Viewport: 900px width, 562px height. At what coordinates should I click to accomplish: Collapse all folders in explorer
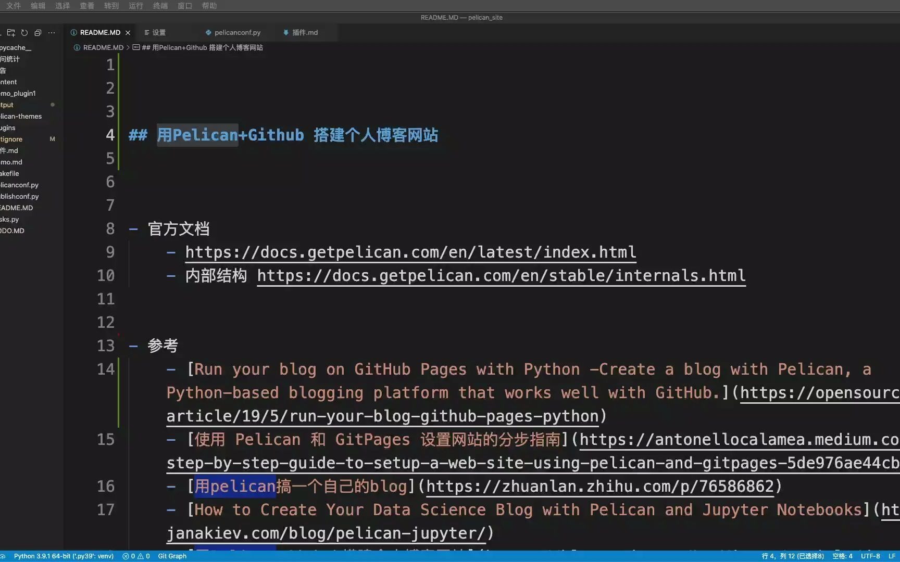pos(38,32)
